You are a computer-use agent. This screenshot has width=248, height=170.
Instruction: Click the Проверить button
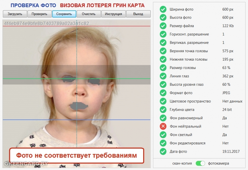click(x=40, y=14)
